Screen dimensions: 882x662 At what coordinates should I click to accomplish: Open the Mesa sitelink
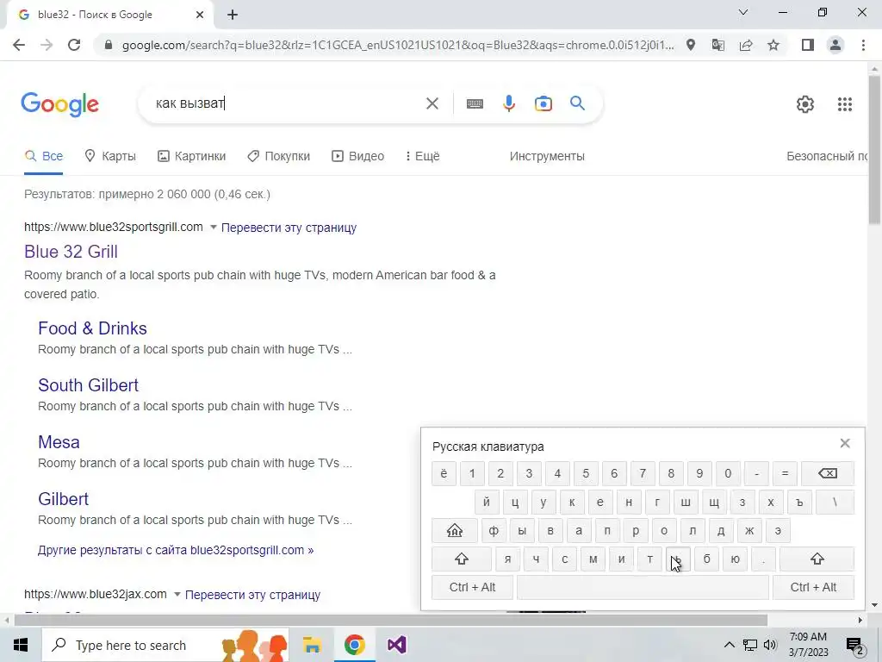(x=59, y=442)
